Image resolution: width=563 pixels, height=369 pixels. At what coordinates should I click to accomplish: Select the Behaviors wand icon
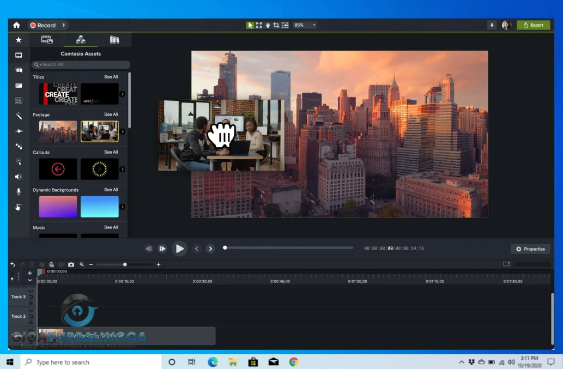[19, 116]
